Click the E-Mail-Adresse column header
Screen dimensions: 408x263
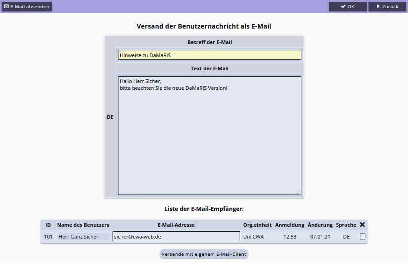pyautogui.click(x=176, y=225)
